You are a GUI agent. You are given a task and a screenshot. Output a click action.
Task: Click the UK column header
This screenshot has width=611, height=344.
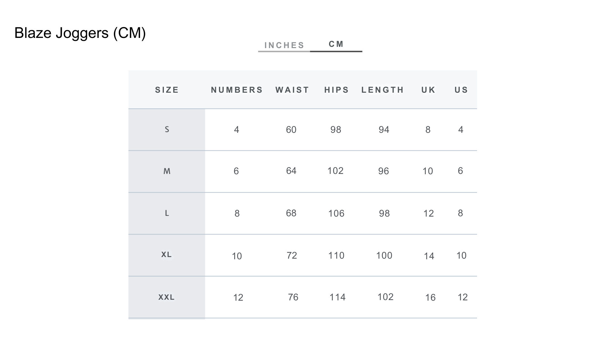428,90
